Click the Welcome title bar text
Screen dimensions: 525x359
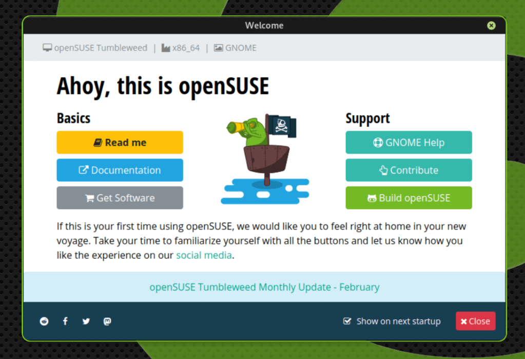[264, 26]
